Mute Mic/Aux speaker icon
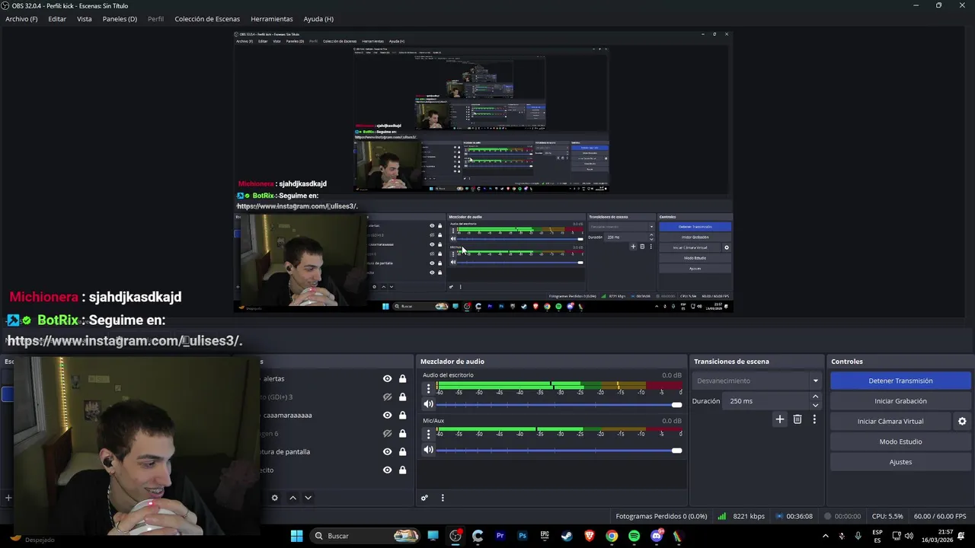 (x=428, y=450)
